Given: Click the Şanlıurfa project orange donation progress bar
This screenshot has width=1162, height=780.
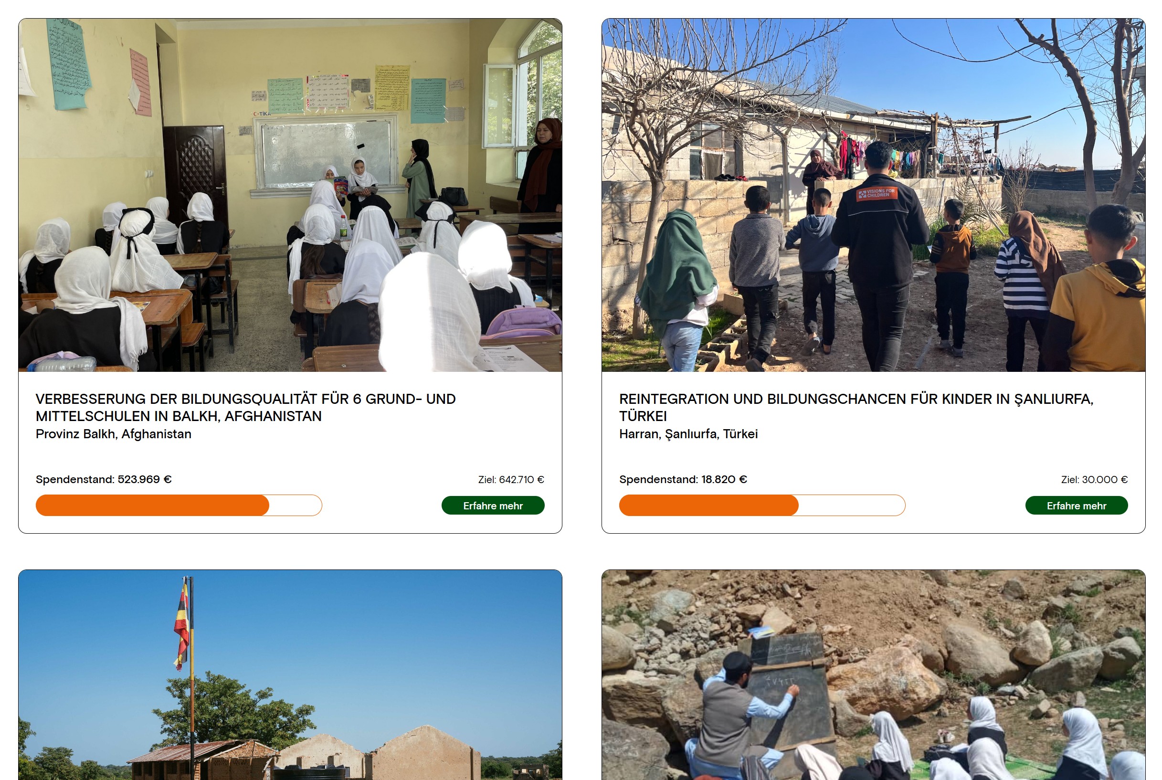Looking at the screenshot, I should [762, 506].
